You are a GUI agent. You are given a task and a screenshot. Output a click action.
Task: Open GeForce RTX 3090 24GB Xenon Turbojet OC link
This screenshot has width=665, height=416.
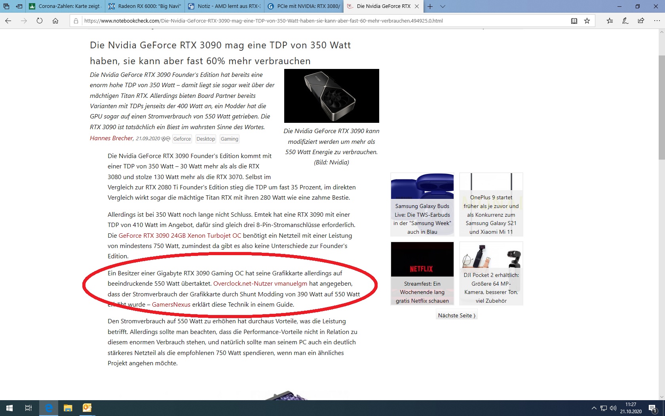click(x=180, y=235)
